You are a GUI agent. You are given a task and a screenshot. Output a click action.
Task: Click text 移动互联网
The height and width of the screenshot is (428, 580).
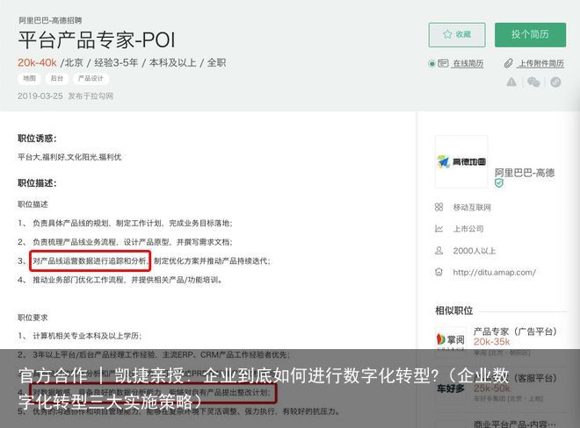pyautogui.click(x=472, y=208)
